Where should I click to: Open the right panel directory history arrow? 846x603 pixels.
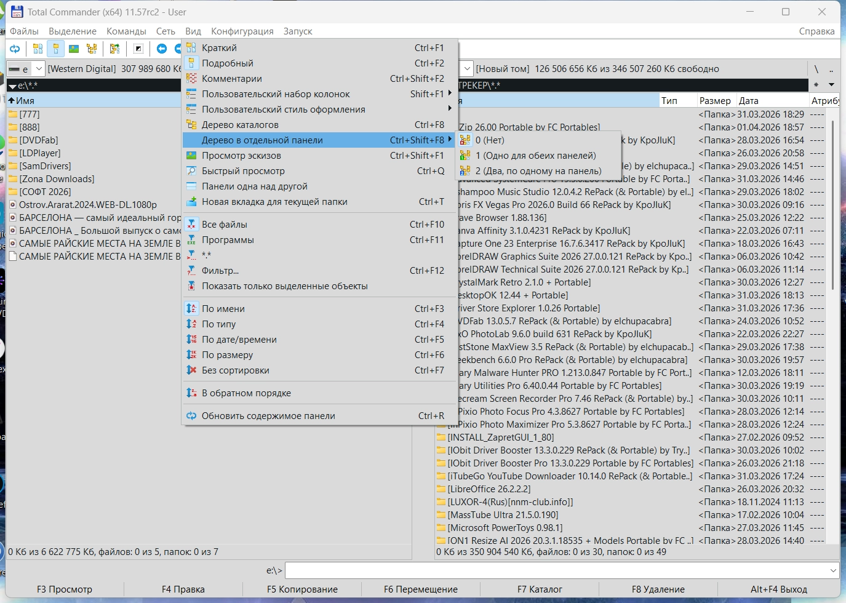coord(831,85)
